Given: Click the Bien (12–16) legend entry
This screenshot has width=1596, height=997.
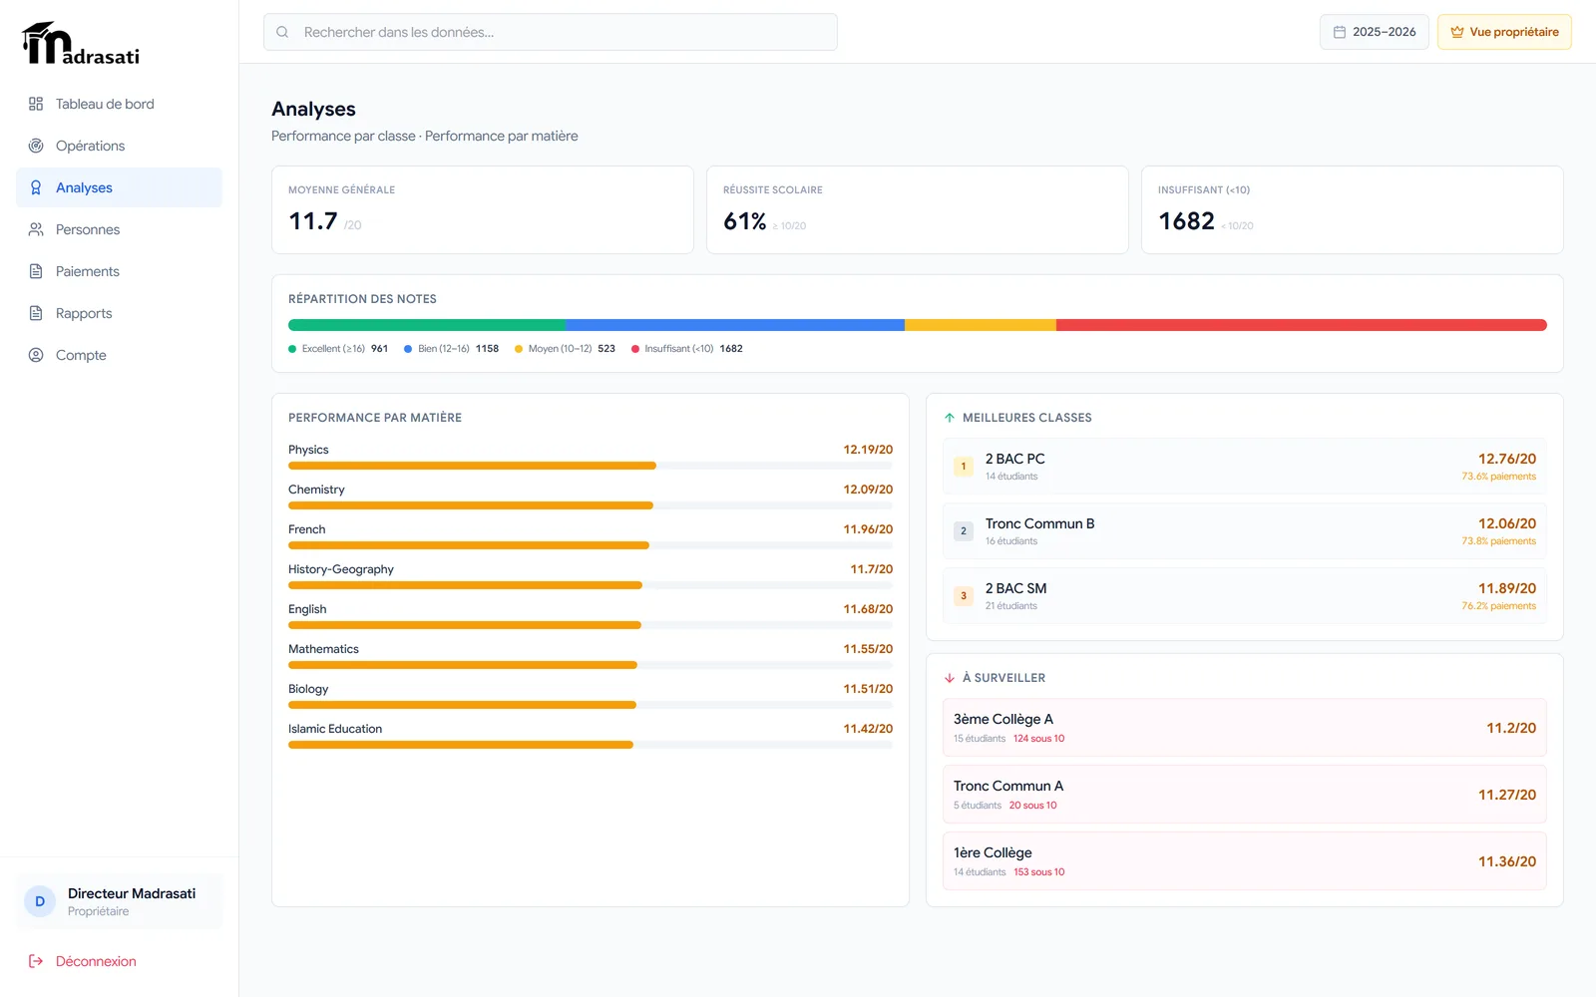Looking at the screenshot, I should [x=451, y=349].
